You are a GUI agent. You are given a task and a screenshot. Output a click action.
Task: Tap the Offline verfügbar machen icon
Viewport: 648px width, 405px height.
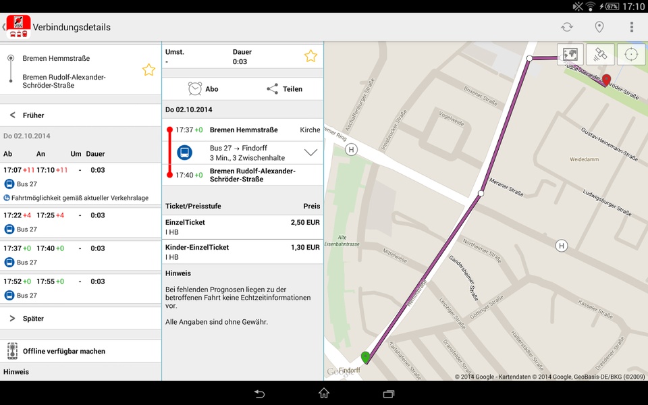12,351
